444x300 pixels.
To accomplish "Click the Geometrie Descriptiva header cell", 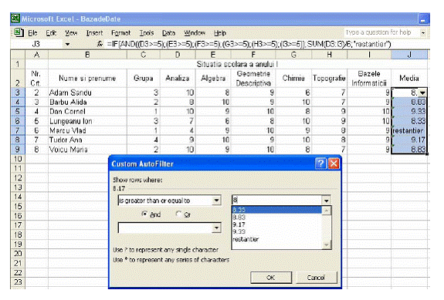I will coord(253,78).
